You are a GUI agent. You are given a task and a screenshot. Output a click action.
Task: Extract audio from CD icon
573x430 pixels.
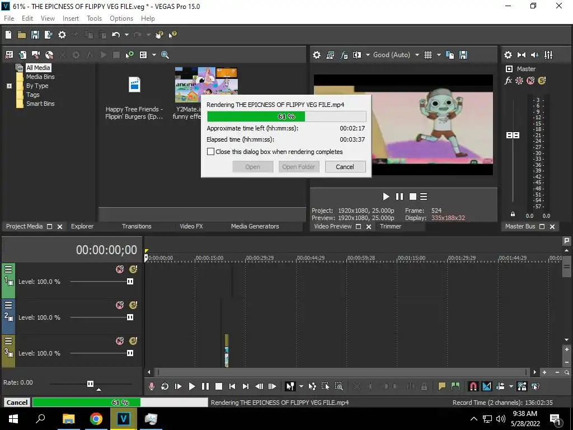pos(49,55)
